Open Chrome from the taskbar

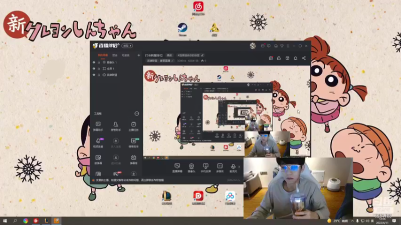pyautogui.click(x=26, y=220)
